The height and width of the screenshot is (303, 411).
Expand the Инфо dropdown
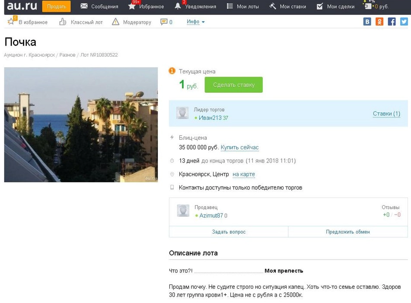pos(196,22)
